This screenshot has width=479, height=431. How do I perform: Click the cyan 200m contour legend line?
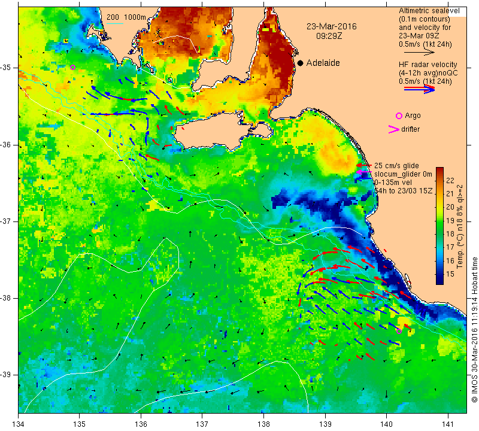pyautogui.click(x=115, y=24)
